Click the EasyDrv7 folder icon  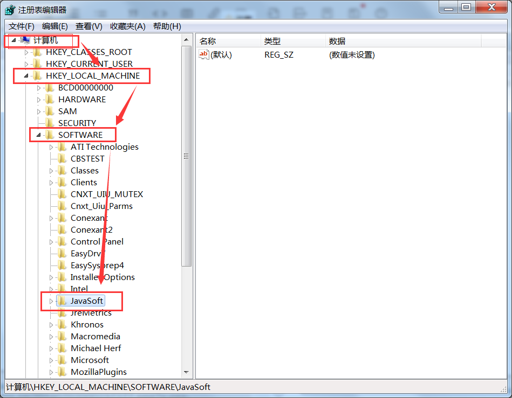[x=63, y=254]
